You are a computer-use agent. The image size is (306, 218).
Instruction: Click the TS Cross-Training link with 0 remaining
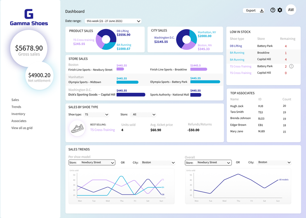[241, 73]
